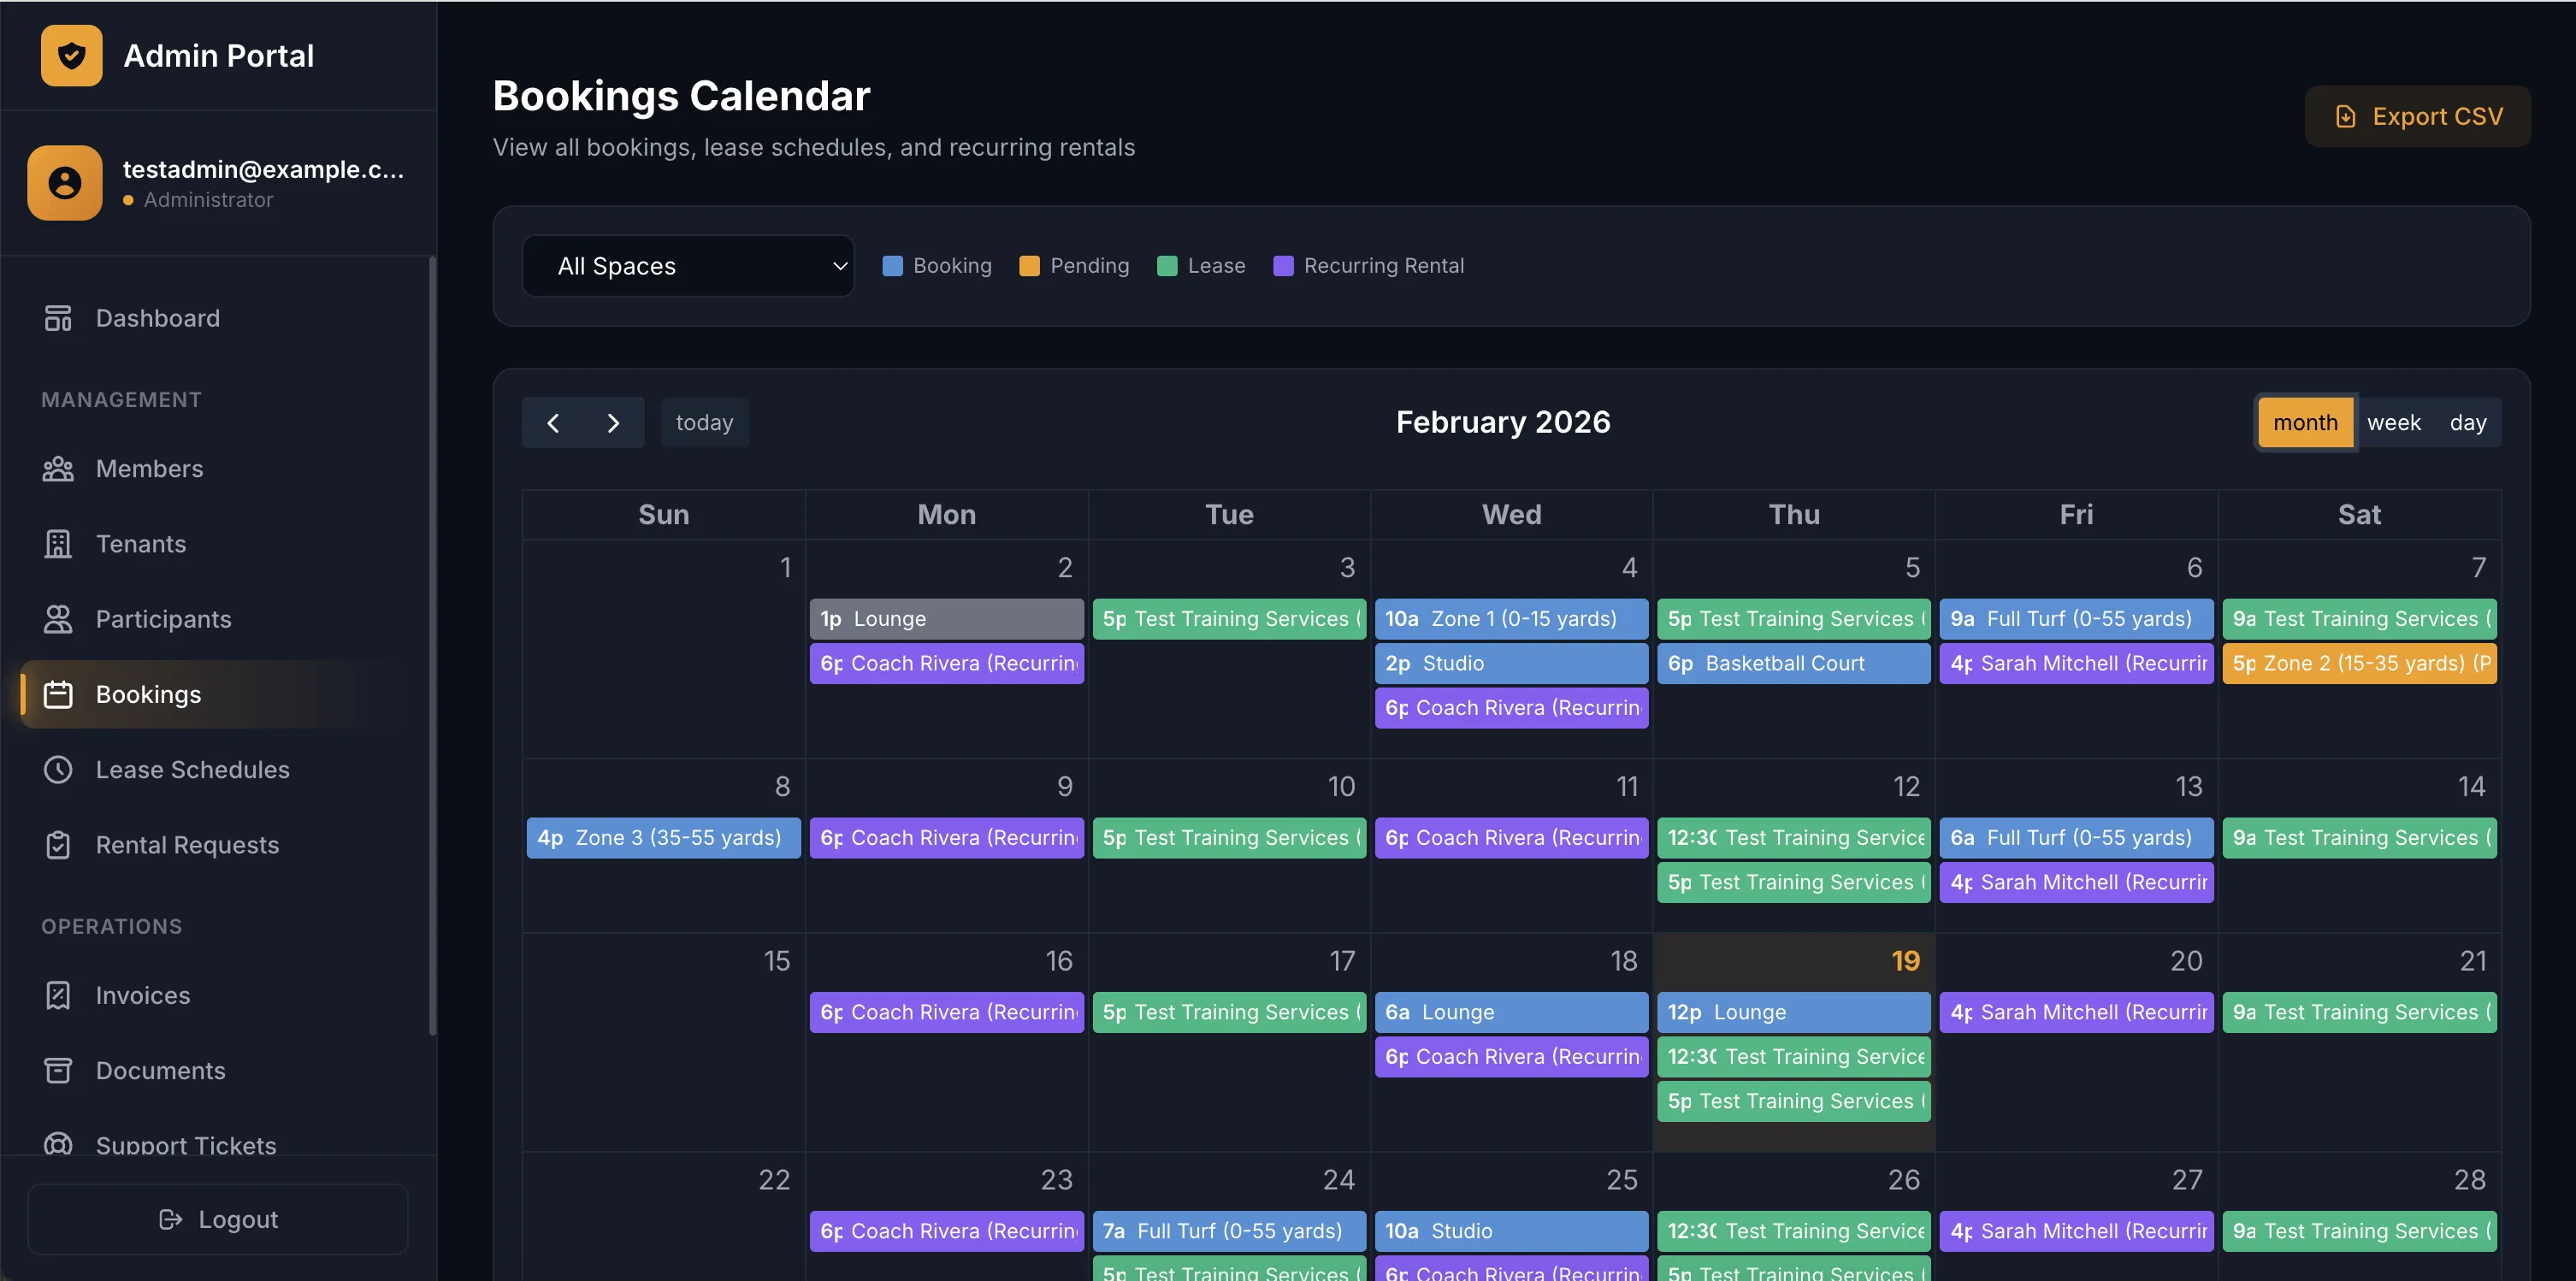Open the All Spaces dropdown
This screenshot has height=1281, width=2576.
[688, 266]
